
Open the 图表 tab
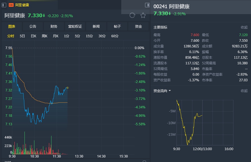point(12,27)
